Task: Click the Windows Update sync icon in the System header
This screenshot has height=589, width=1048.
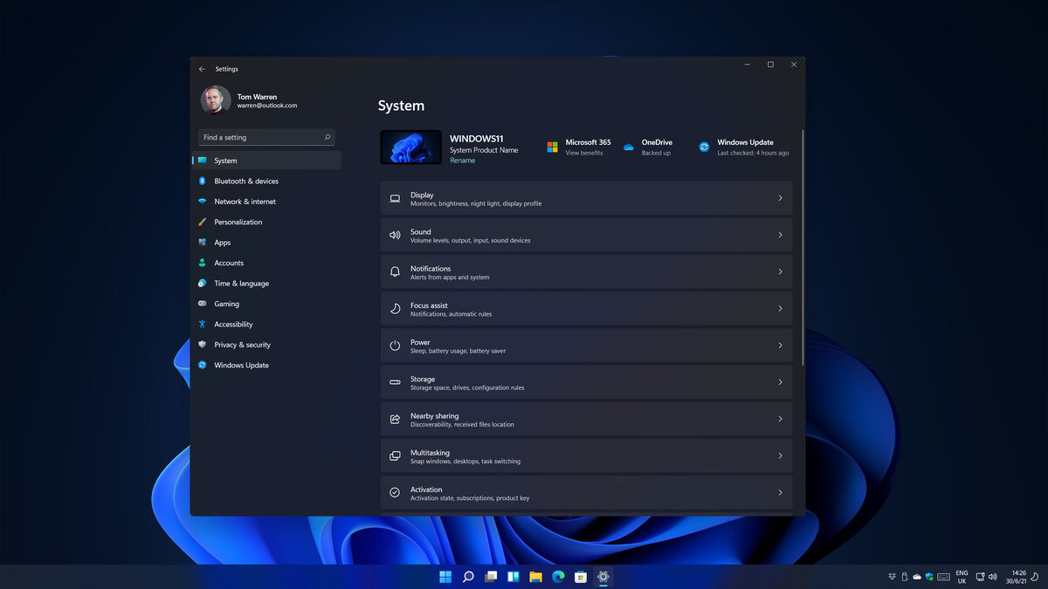Action: click(x=704, y=147)
